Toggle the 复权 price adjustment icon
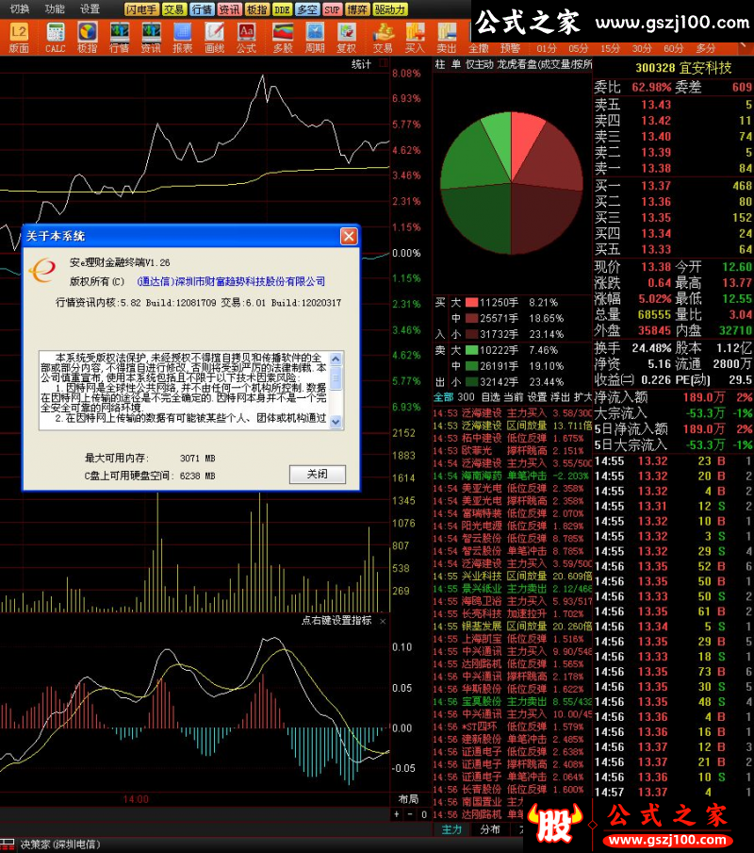 [347, 38]
